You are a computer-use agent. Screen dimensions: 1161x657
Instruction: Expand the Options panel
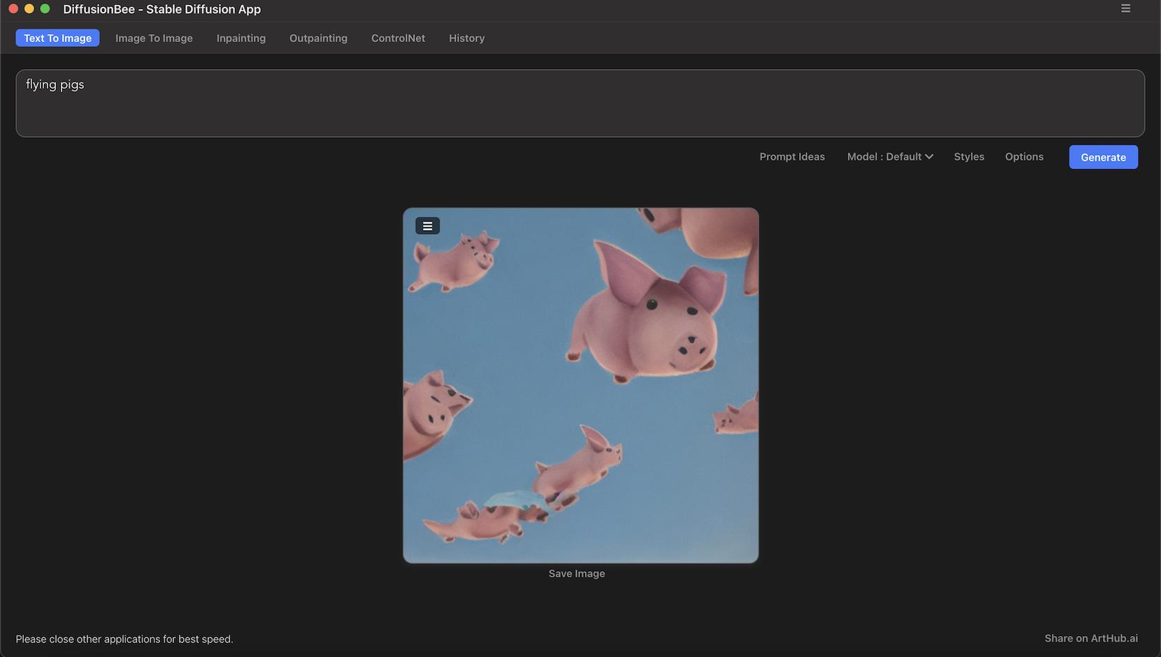point(1024,157)
